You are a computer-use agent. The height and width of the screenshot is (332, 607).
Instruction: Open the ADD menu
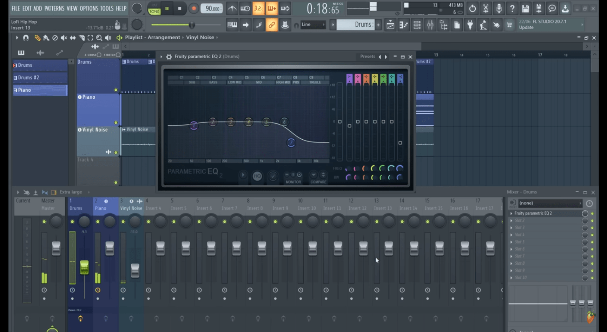38,8
